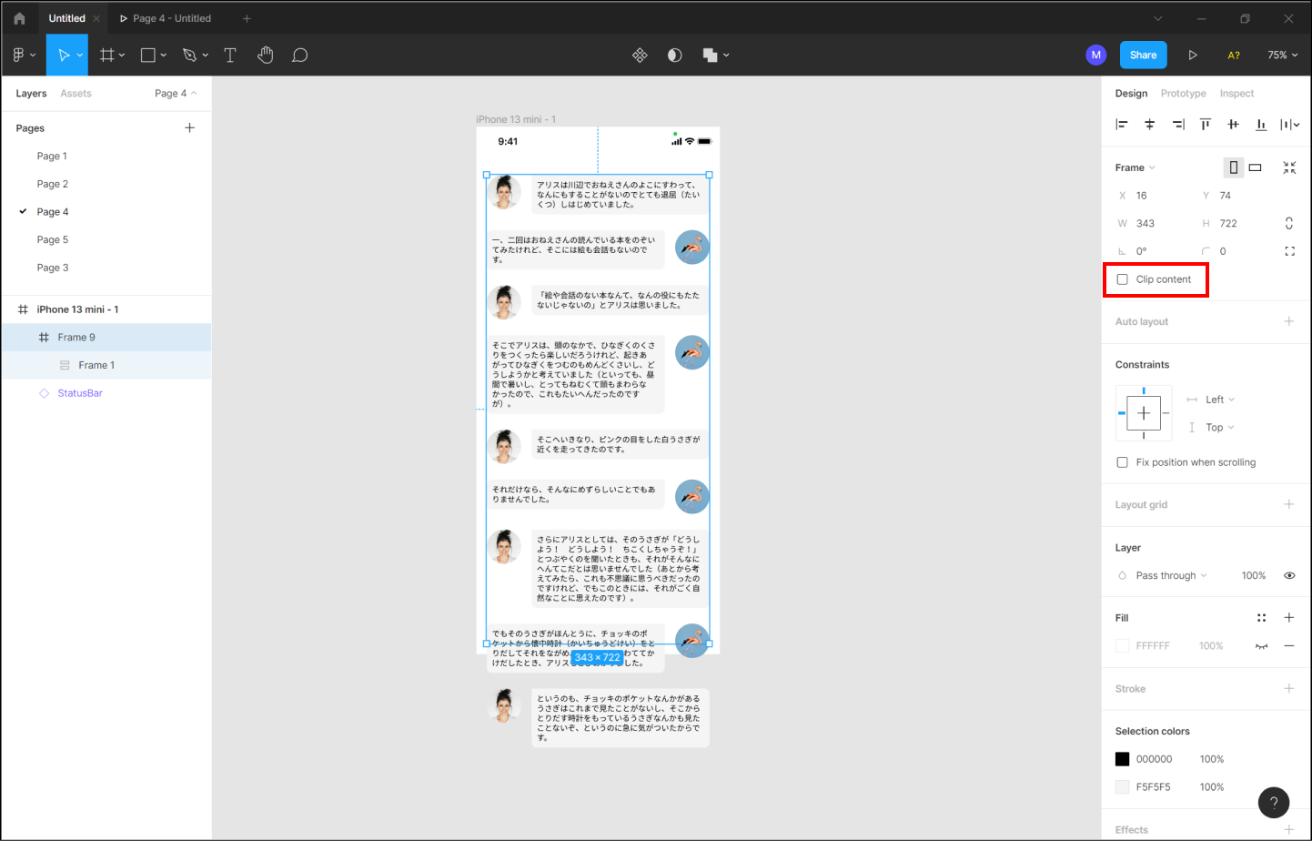Activate the Comment tool
1312x841 pixels.
click(x=299, y=56)
